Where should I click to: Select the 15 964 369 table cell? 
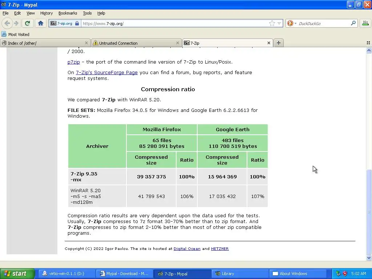click(x=222, y=177)
